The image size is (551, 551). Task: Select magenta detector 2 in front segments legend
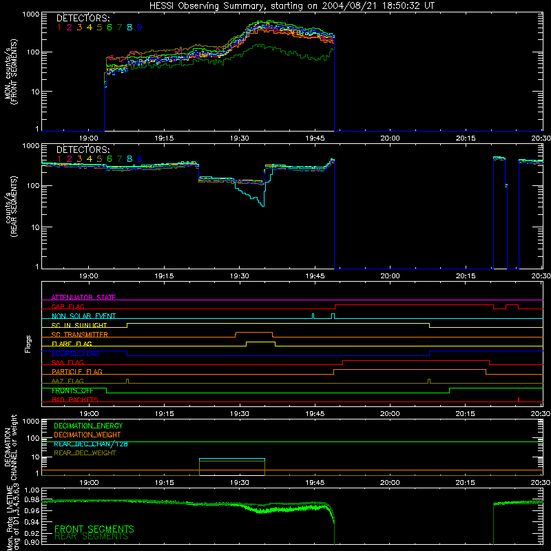[70, 28]
